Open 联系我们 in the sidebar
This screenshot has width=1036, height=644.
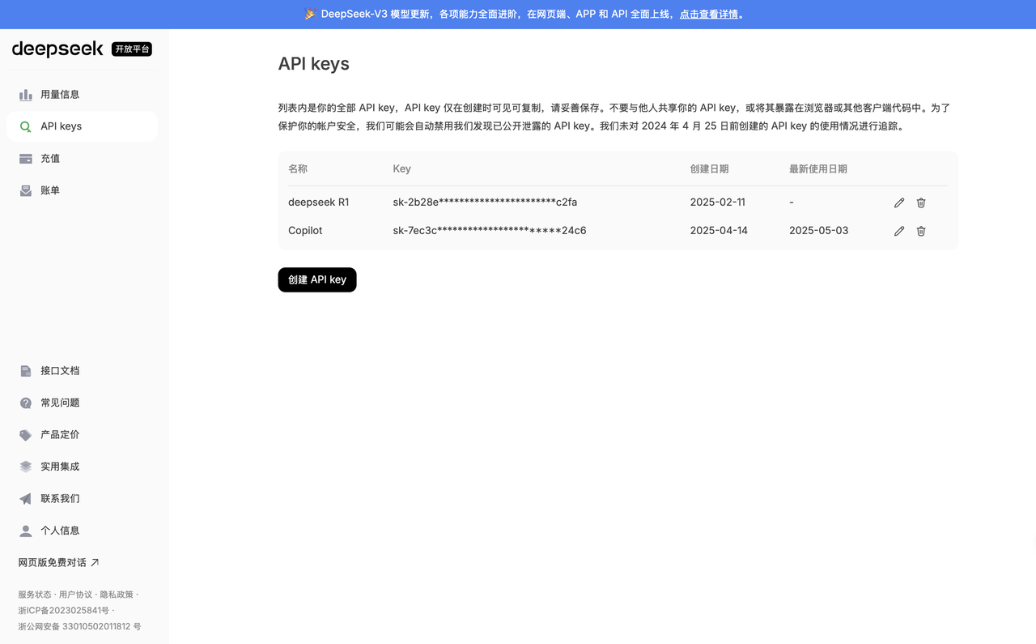click(x=82, y=499)
